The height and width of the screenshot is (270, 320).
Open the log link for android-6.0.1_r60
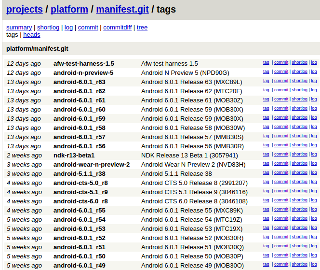pyautogui.click(x=314, y=108)
